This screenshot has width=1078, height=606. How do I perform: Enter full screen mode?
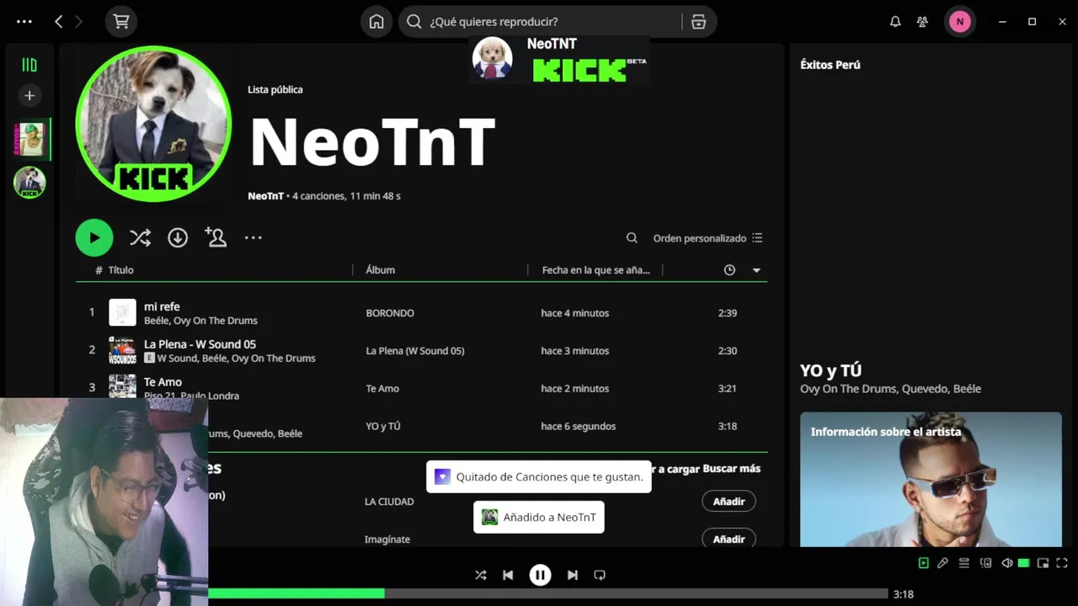click(1062, 563)
